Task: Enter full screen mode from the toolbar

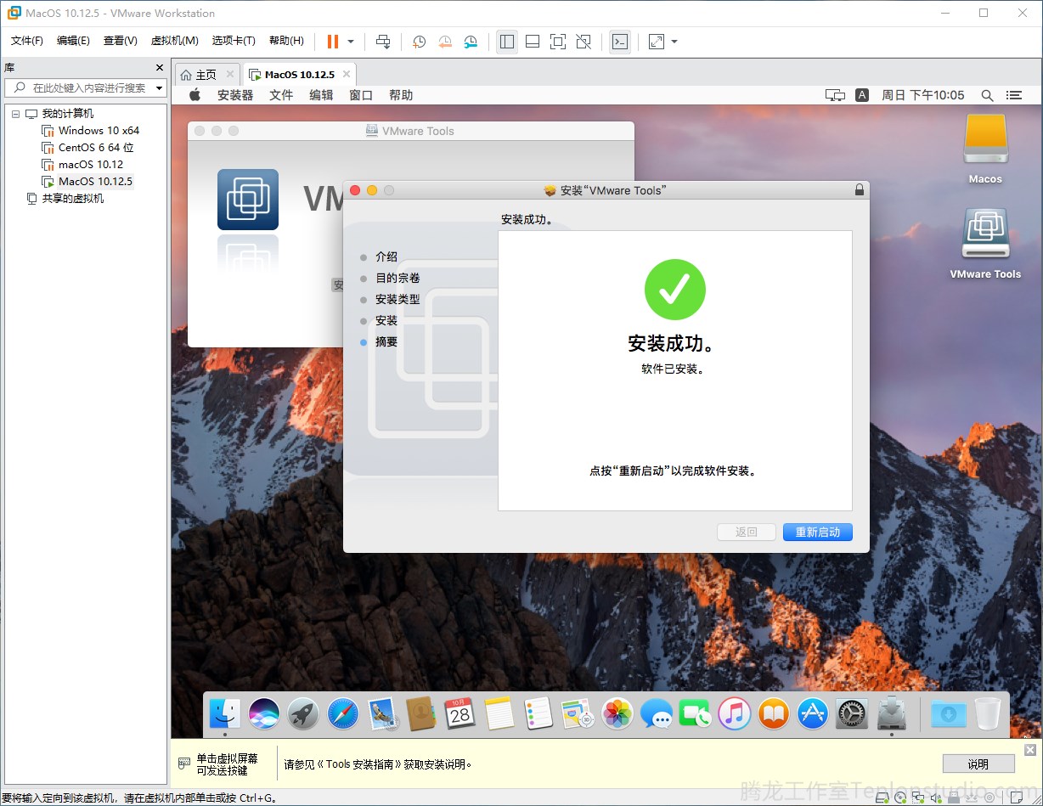Action: click(x=558, y=42)
